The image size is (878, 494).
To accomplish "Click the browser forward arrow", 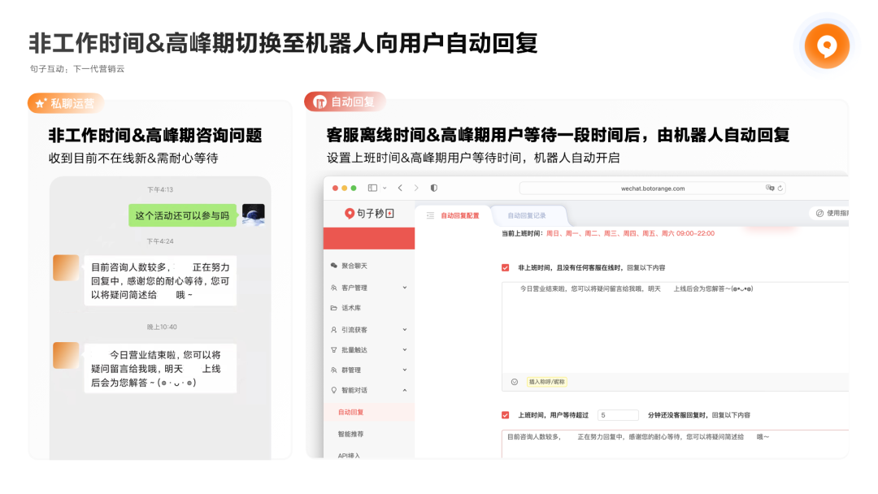I will [x=416, y=188].
